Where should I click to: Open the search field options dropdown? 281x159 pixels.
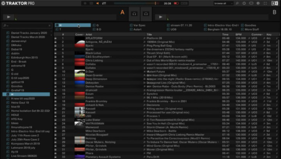tap(6, 25)
